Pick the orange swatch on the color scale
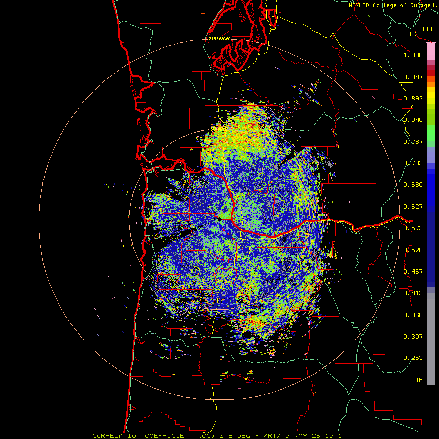 (x=431, y=84)
